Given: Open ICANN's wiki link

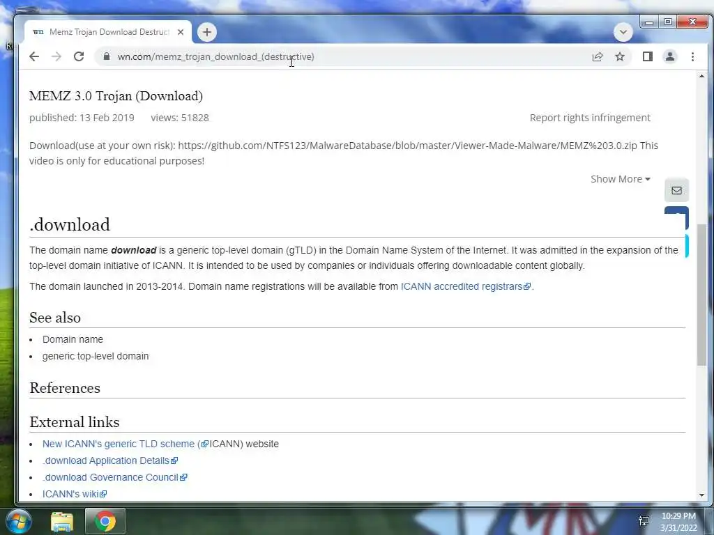Looking at the screenshot, I should tap(74, 494).
